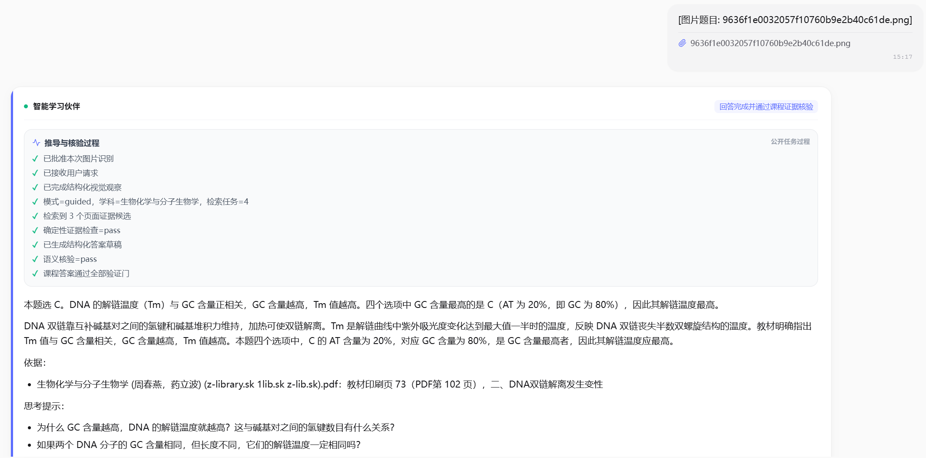
Task: Click checkmark next to 检索到 3 个页面证据候选
Action: (x=35, y=216)
